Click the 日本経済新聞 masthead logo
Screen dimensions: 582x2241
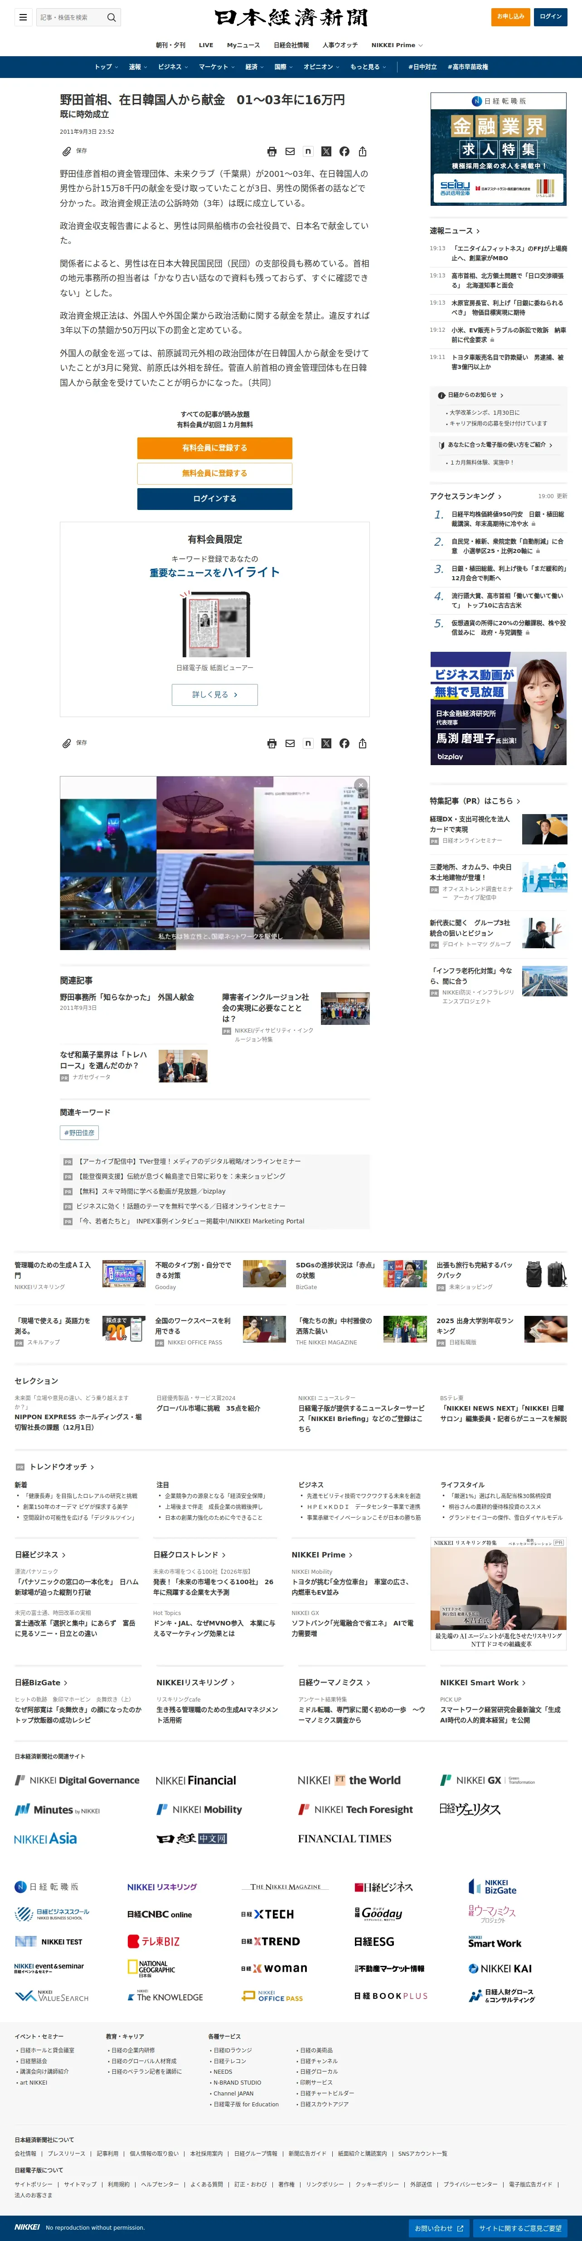point(291,17)
